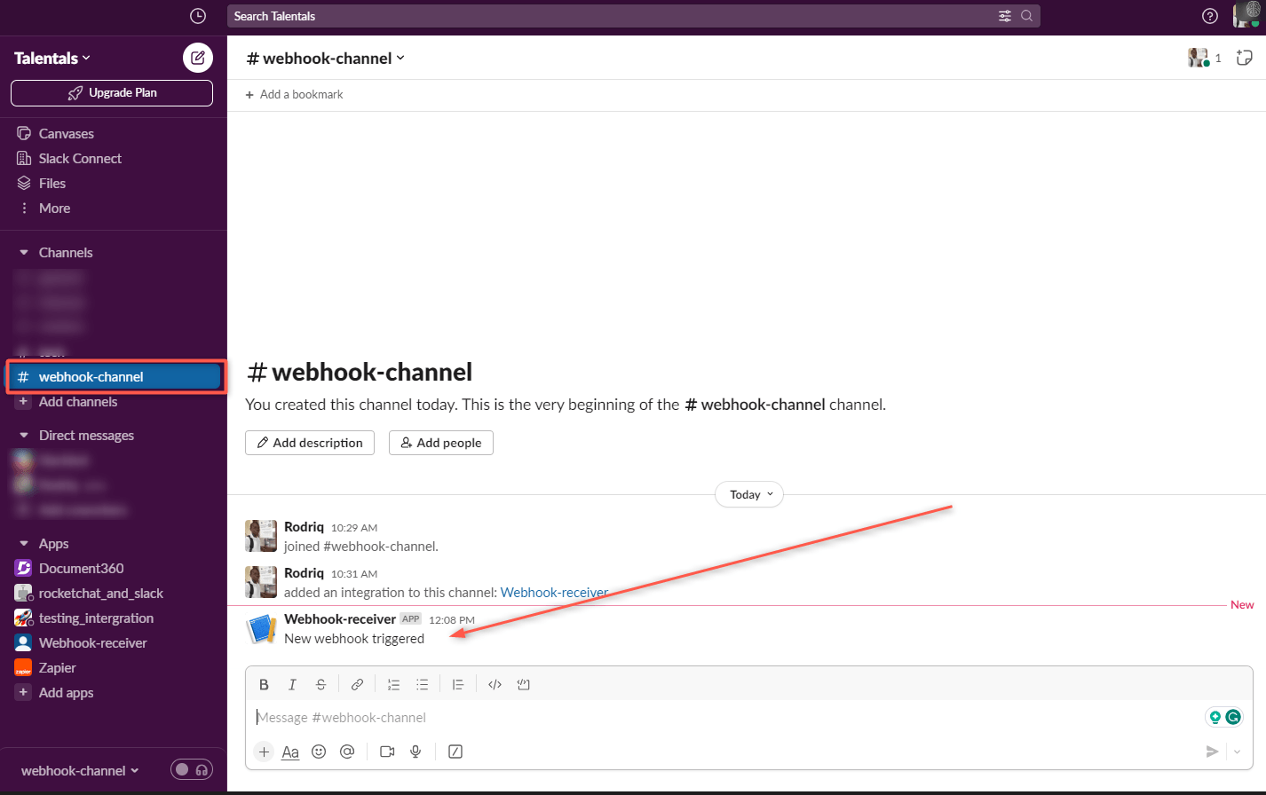
Task: Apply bold formatting in the message composer
Action: 264,683
